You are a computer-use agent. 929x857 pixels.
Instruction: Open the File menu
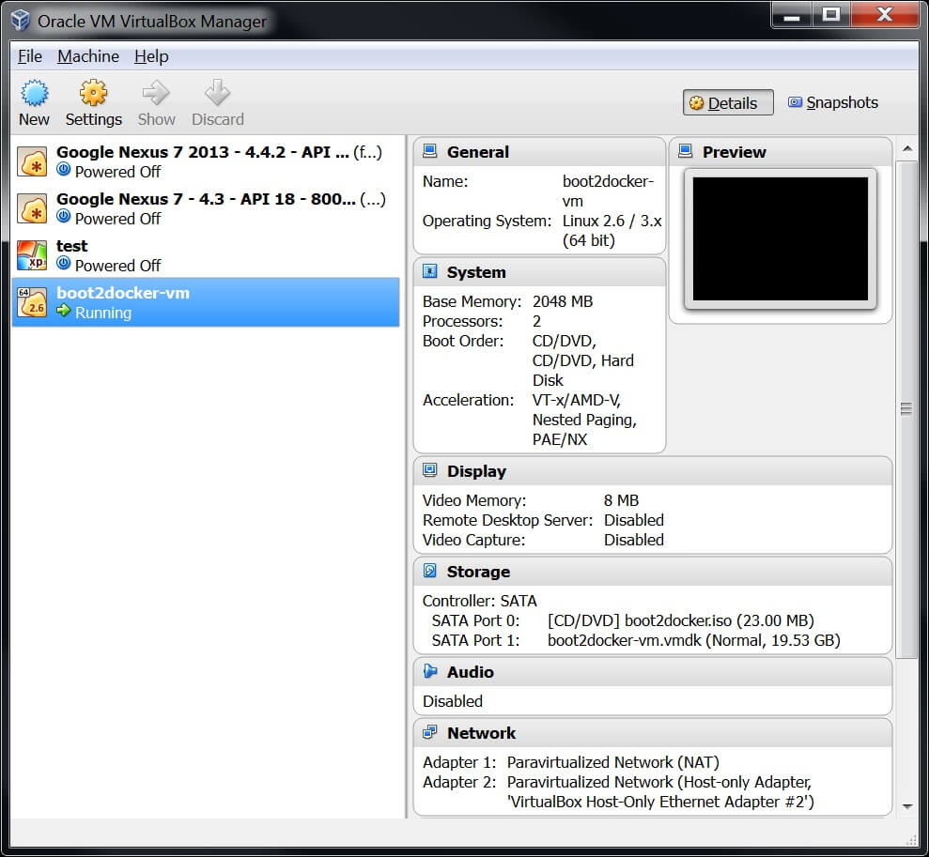coord(30,56)
